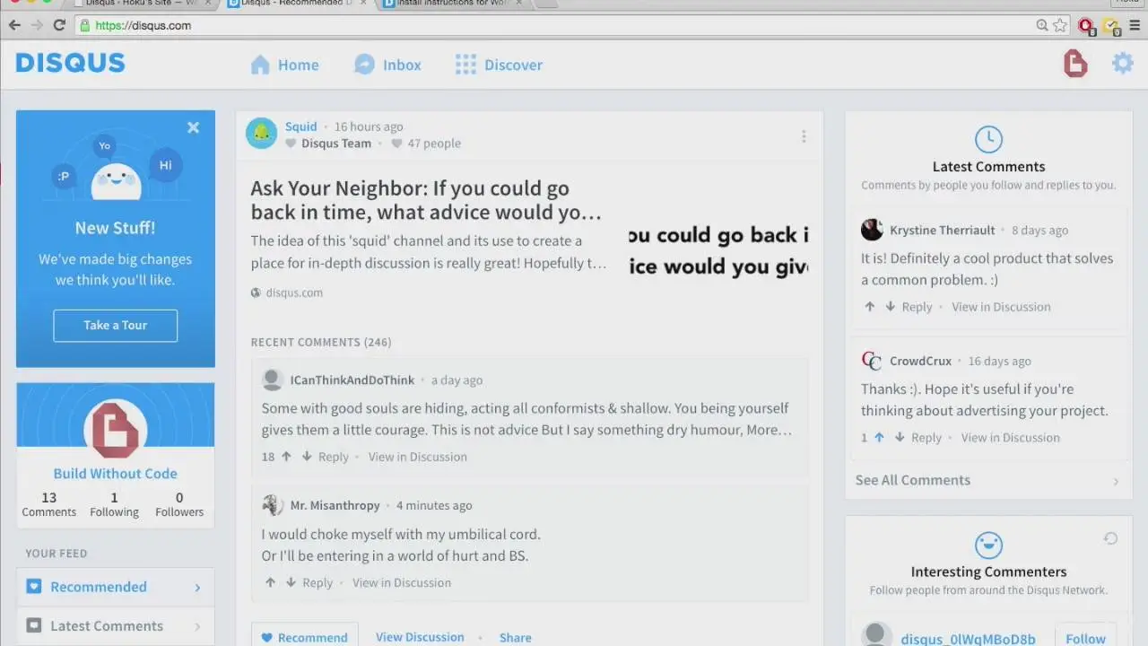This screenshot has width=1148, height=646.
Task: Downvote Mr. Misanthropy's comment
Action: point(291,582)
